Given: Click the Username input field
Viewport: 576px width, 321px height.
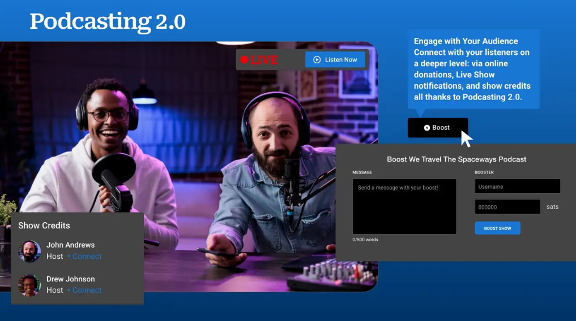Looking at the screenshot, I should pyautogui.click(x=517, y=186).
